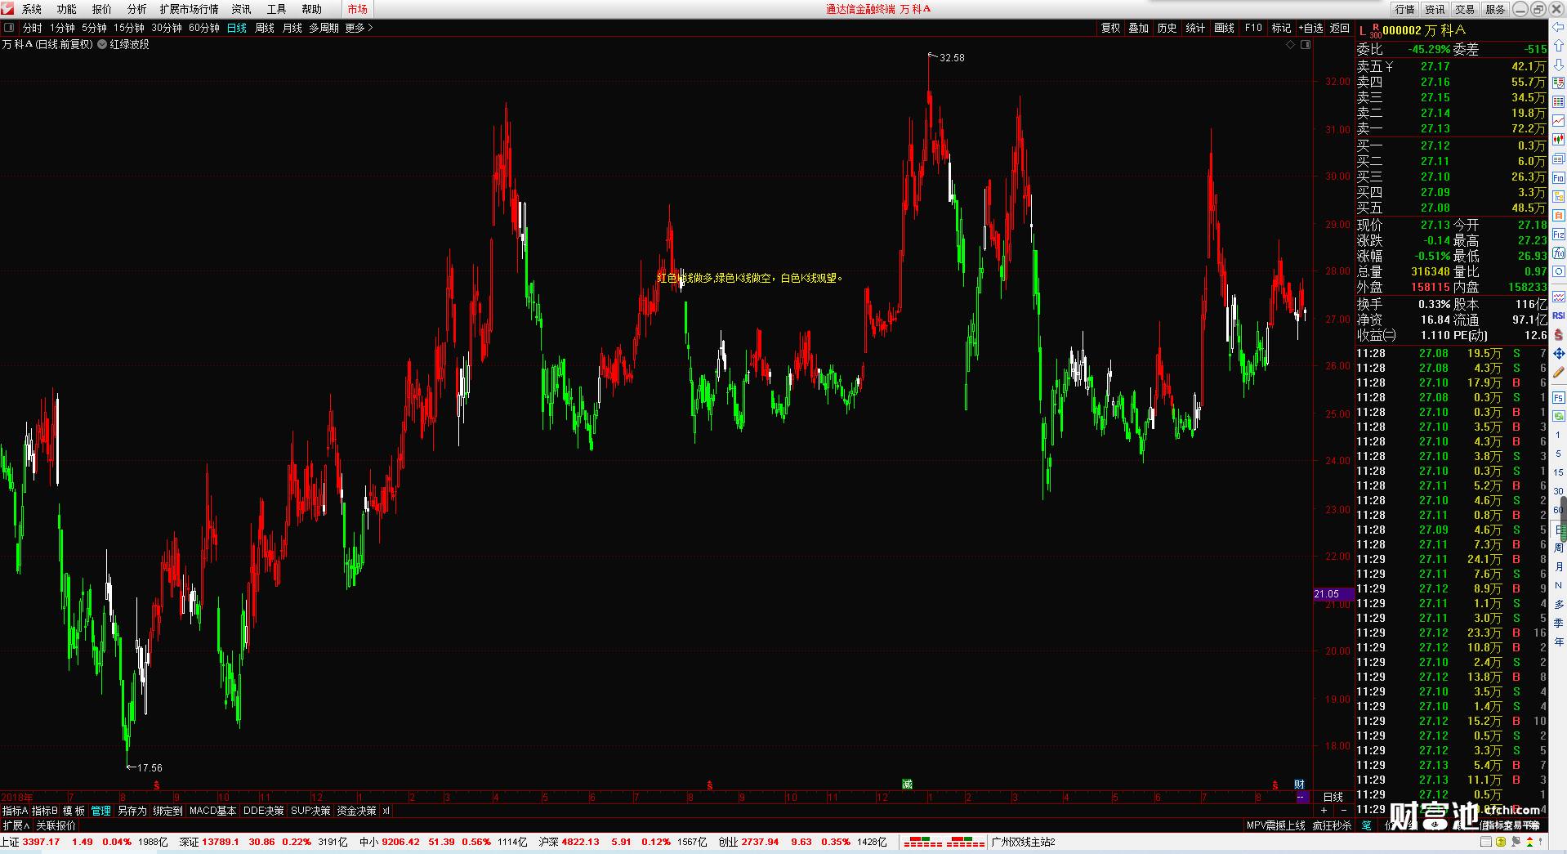Open the 报价 menu
This screenshot has height=854, width=1567.
click(x=102, y=9)
